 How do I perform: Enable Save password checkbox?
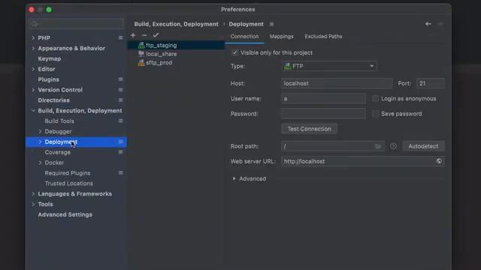tap(376, 114)
